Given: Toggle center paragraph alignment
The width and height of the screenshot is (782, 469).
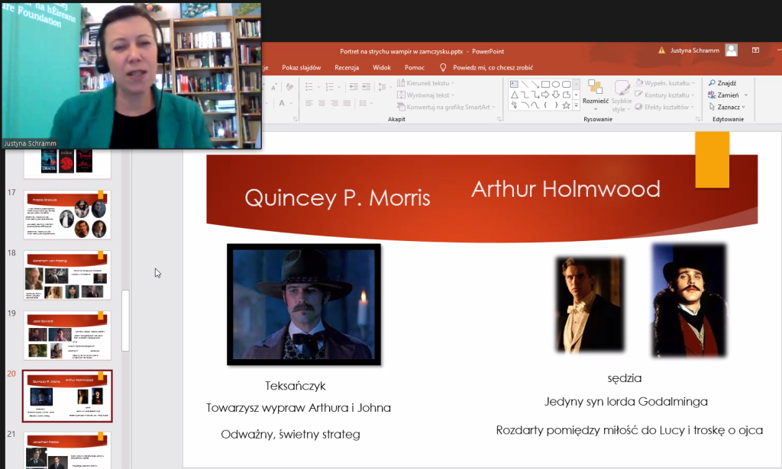Looking at the screenshot, I should (322, 103).
